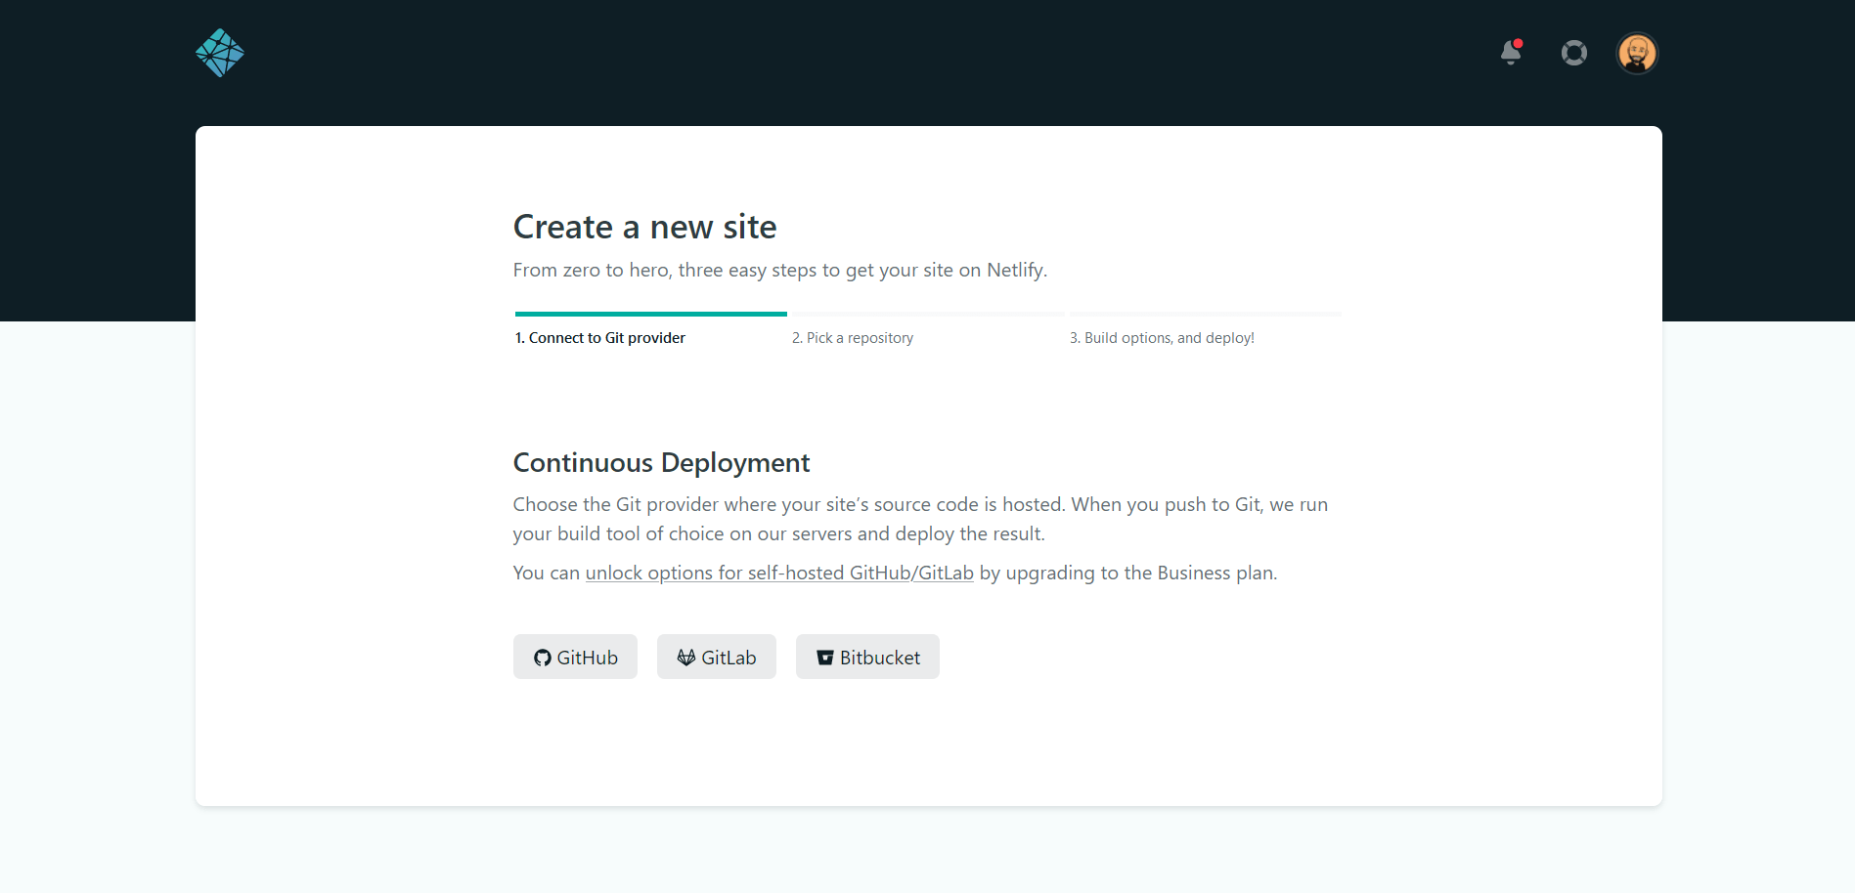Connect with the GitLab button

(x=717, y=657)
